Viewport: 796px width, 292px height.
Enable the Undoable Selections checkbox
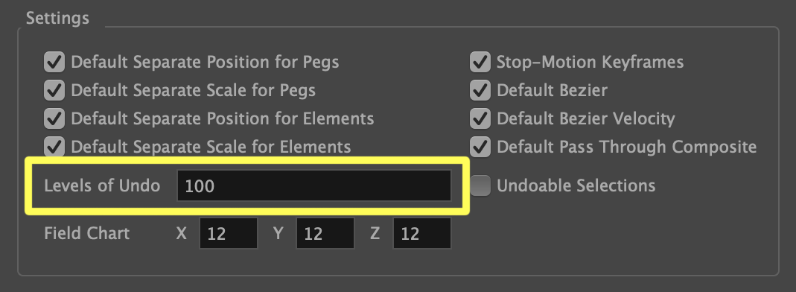click(480, 186)
